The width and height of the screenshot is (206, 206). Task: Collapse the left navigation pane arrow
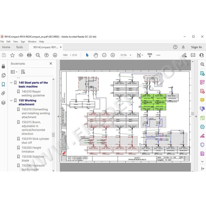coord(58,117)
